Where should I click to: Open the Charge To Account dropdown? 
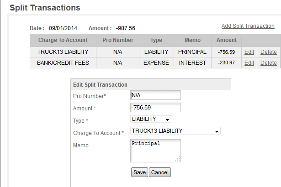pos(175,131)
